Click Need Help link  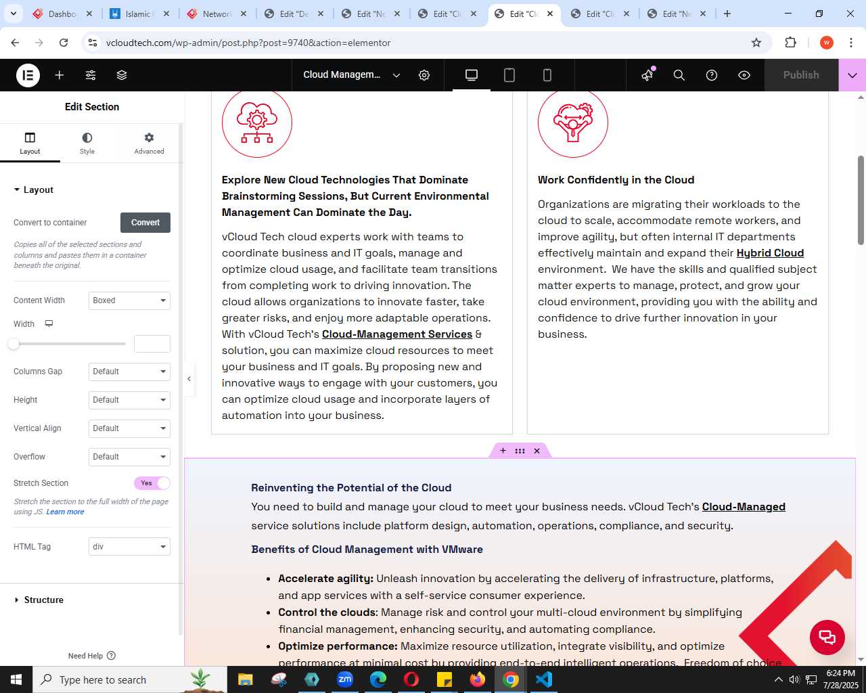click(92, 656)
